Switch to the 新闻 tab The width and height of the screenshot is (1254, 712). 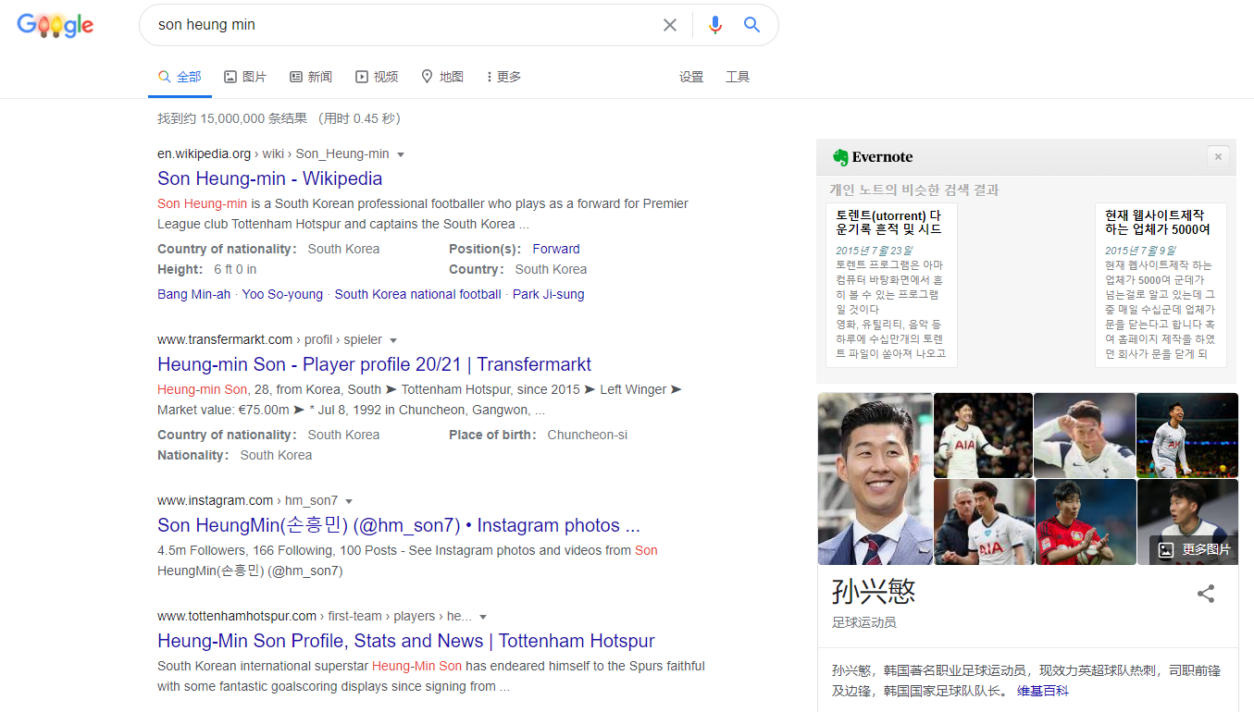coord(311,77)
